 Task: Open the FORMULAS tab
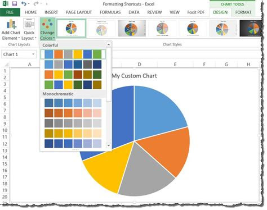tap(110, 12)
